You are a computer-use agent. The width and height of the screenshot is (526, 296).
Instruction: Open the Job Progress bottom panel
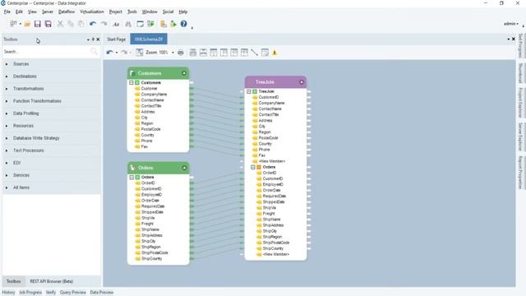[30, 293]
